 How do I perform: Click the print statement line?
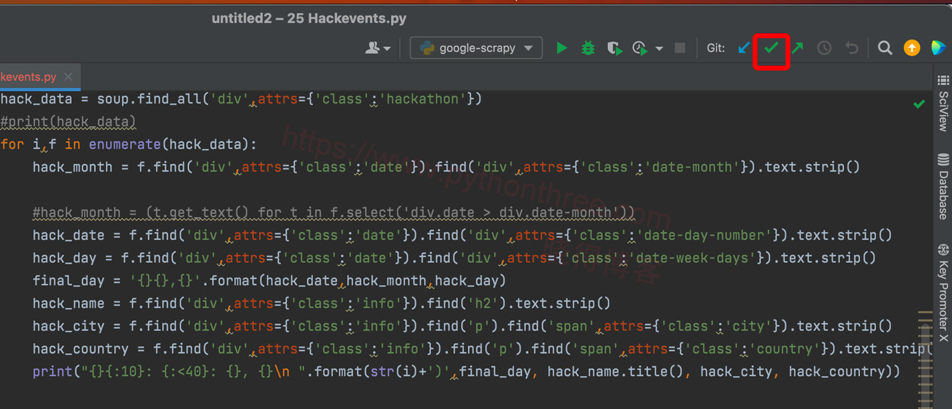pyautogui.click(x=466, y=372)
